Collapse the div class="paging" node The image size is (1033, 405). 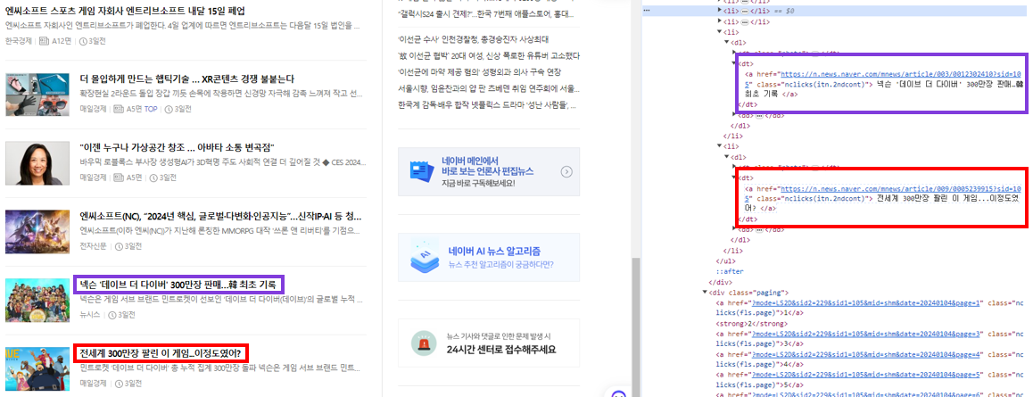click(705, 292)
